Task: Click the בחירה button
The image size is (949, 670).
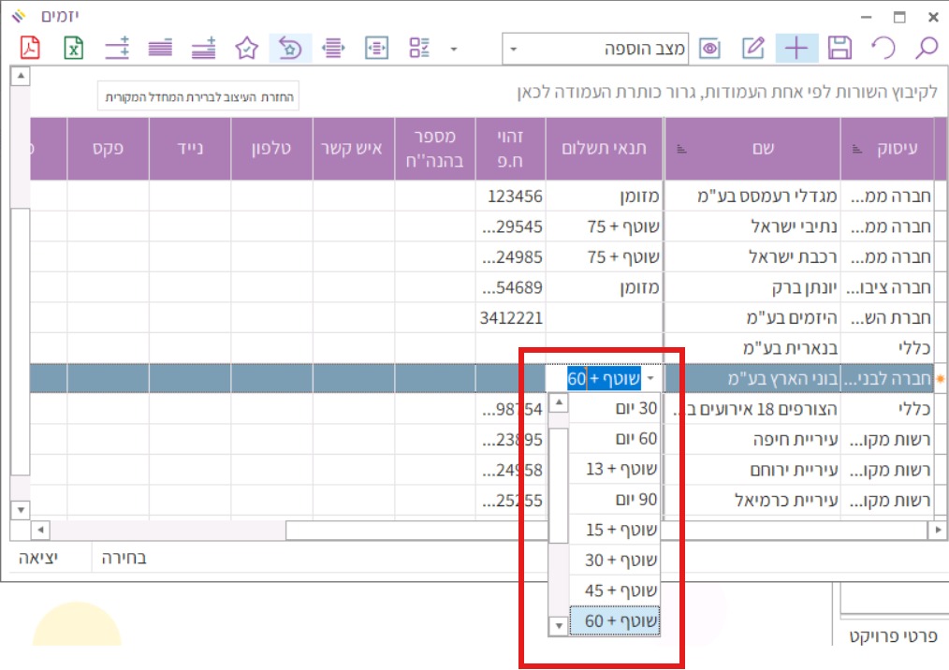Action: [124, 559]
